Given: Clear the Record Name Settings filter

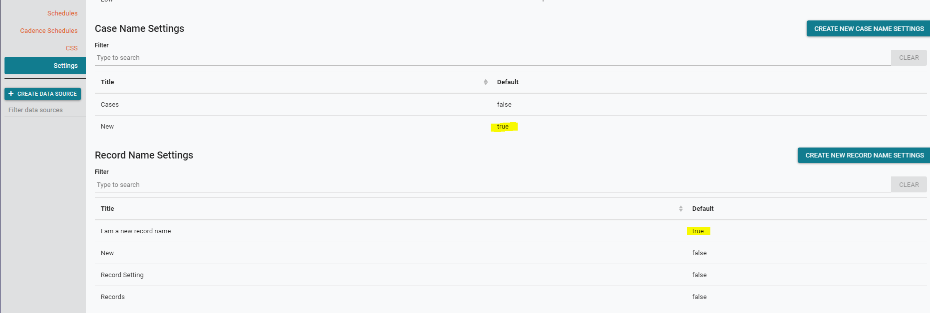Looking at the screenshot, I should 909,185.
